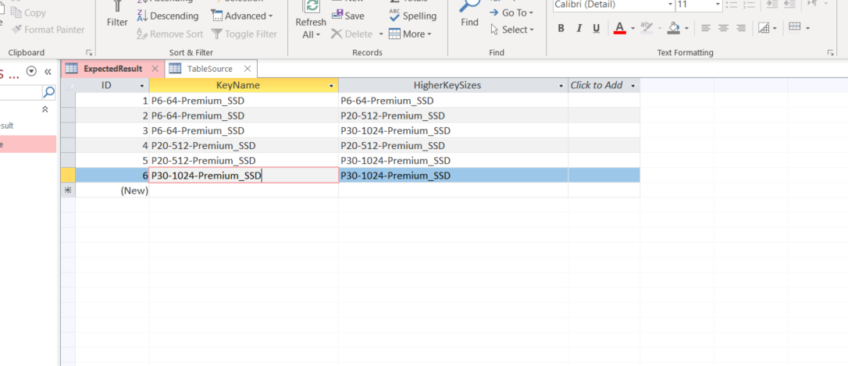The height and width of the screenshot is (366, 848).
Task: Open the KeyName column filter dropdown
Action: (332, 85)
